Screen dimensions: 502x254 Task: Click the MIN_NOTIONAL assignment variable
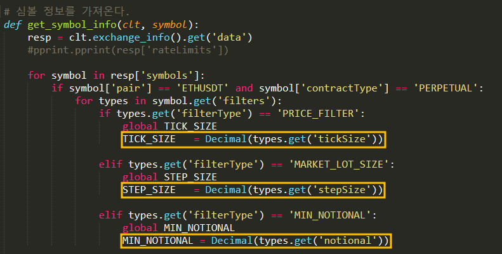(x=158, y=241)
